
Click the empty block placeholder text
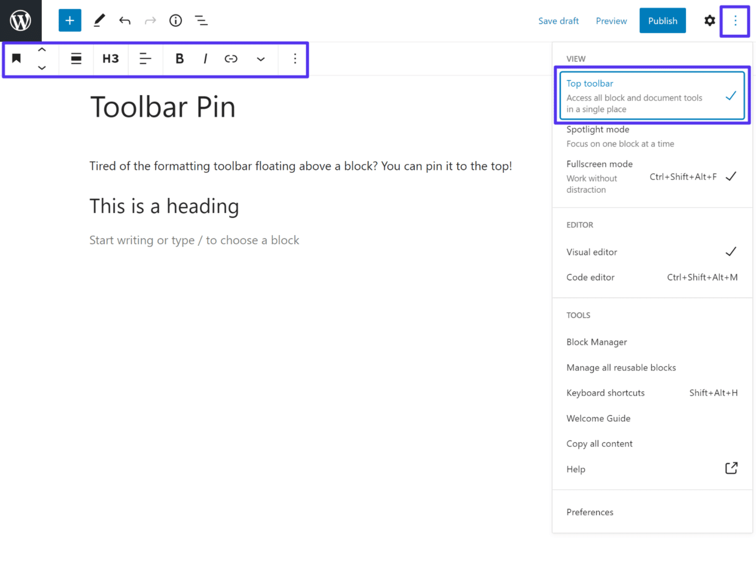[194, 240]
